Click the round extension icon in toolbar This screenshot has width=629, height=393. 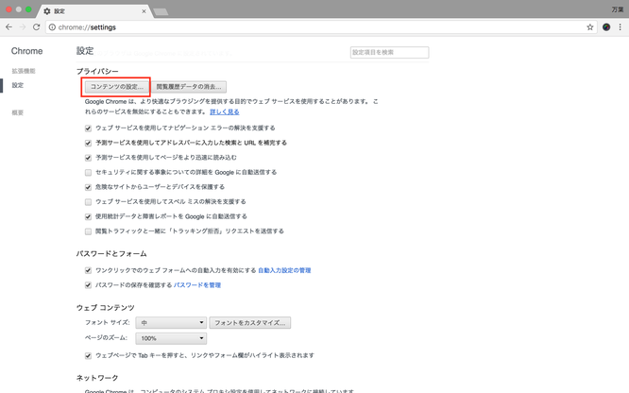[606, 27]
